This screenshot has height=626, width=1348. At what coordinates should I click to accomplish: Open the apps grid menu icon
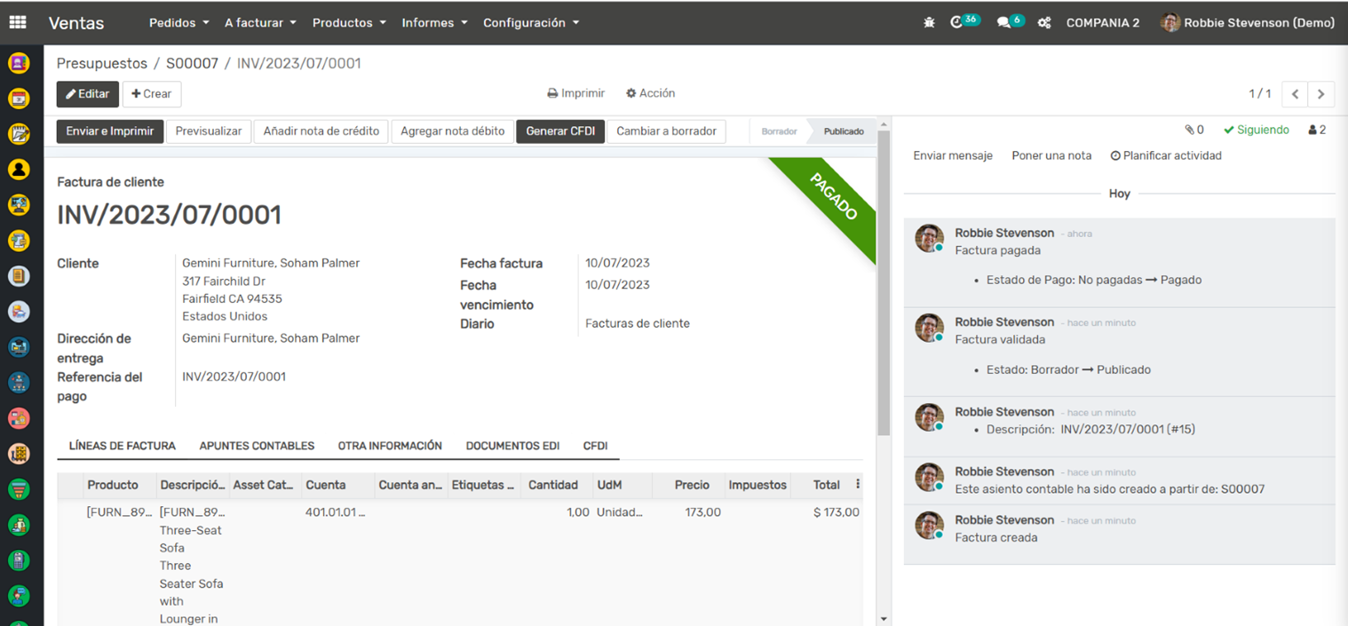pyautogui.click(x=18, y=22)
